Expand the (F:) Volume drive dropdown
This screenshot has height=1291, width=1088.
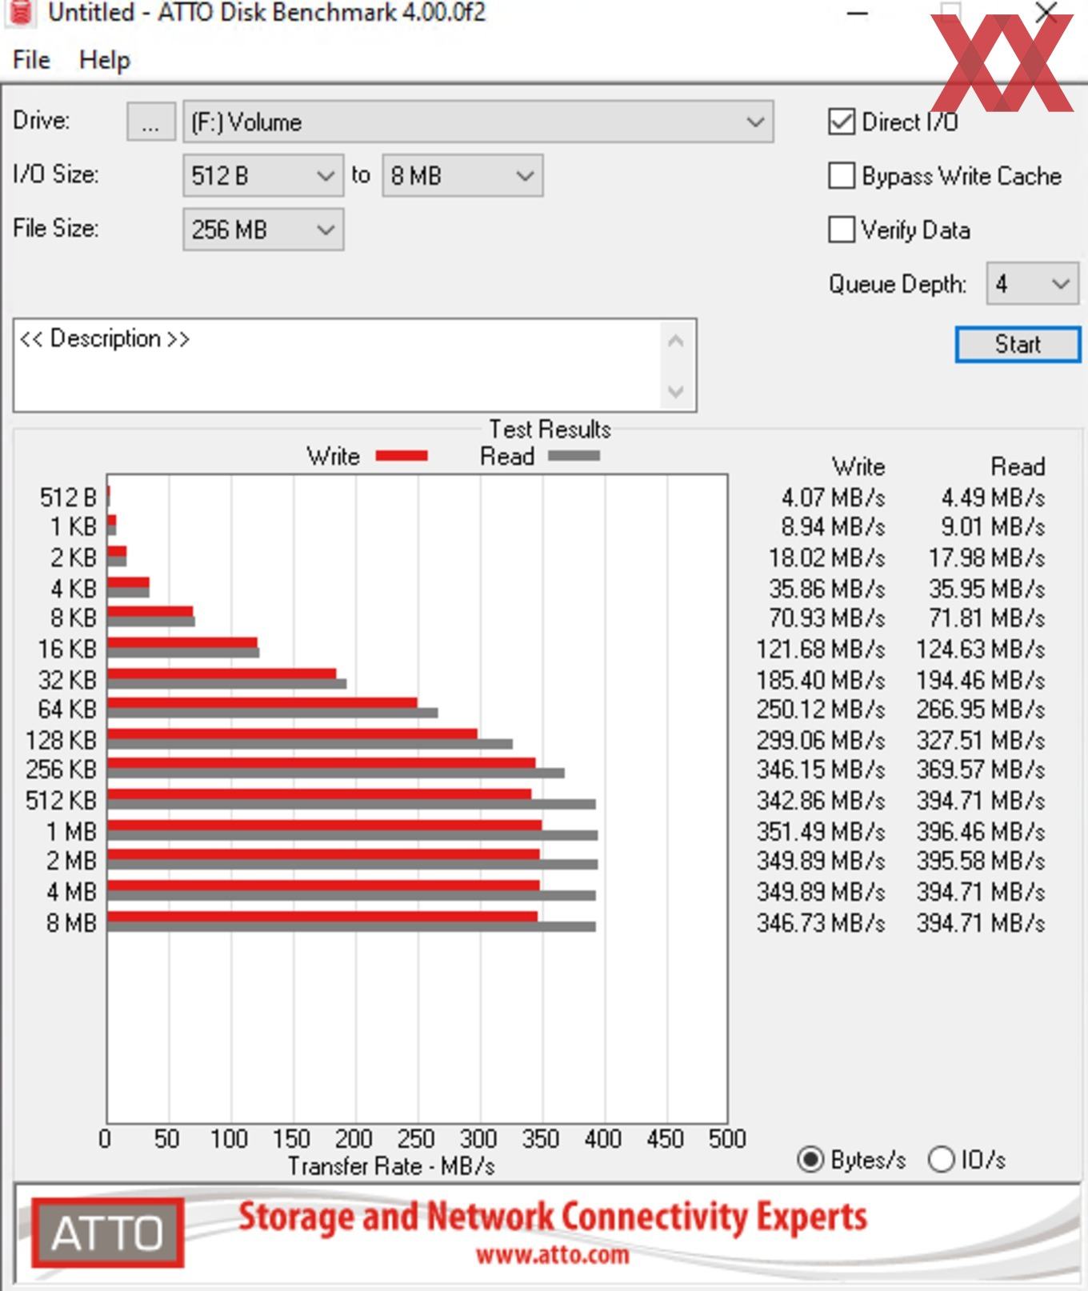tap(478, 122)
